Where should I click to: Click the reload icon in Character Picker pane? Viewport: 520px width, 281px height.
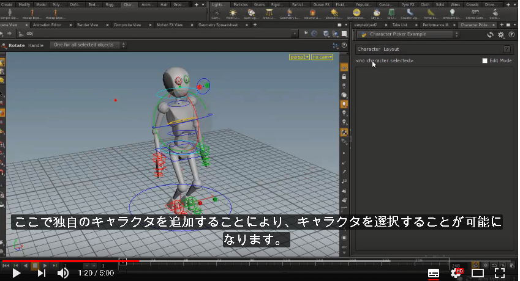coord(490,34)
